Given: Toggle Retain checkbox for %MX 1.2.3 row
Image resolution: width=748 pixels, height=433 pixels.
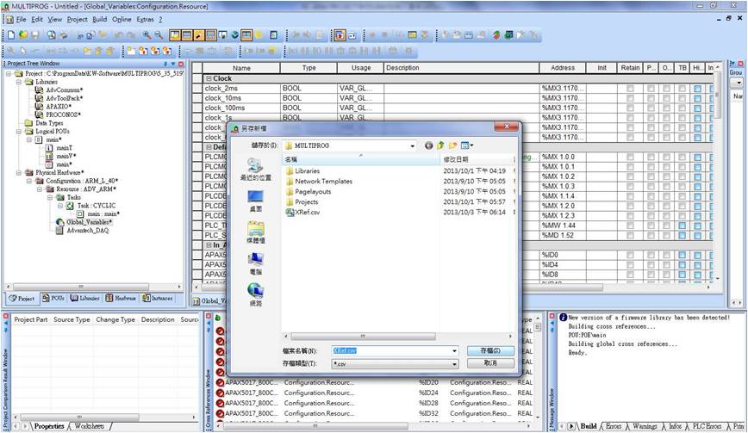Looking at the screenshot, I should pos(630,216).
